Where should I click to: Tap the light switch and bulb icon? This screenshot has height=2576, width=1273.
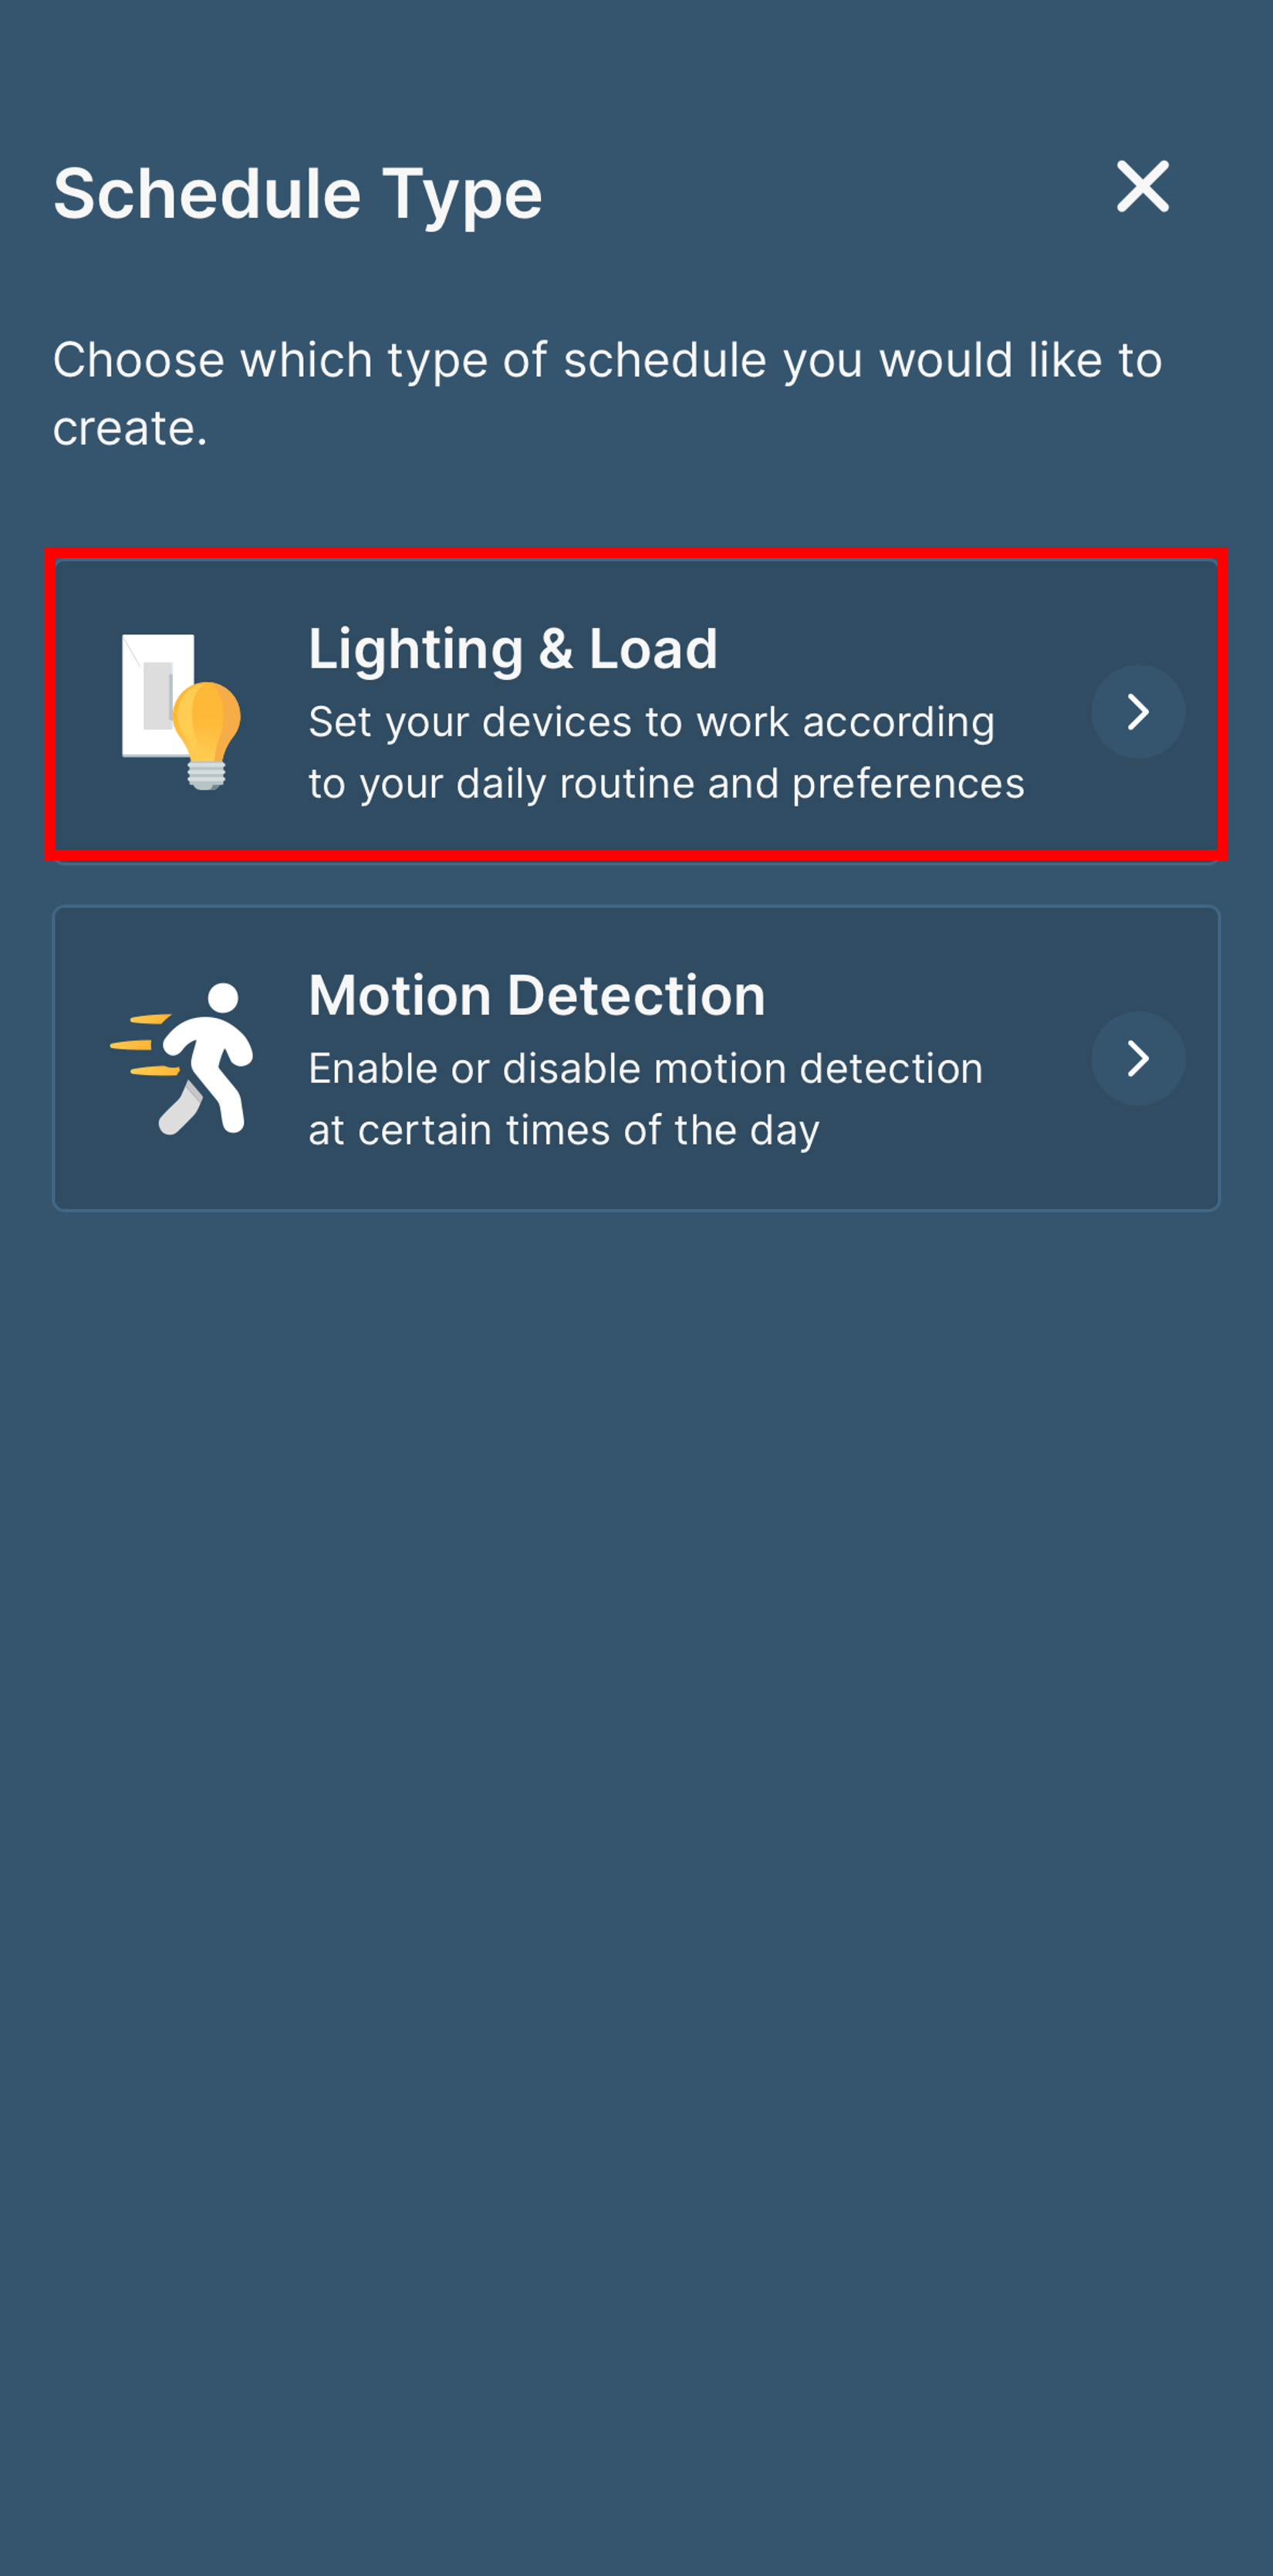181,712
